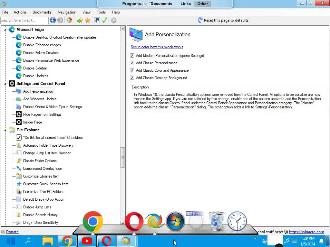330x247 pixels.
Task: Click the Disable Sidebar Edge icon
Action: [x=19, y=68]
